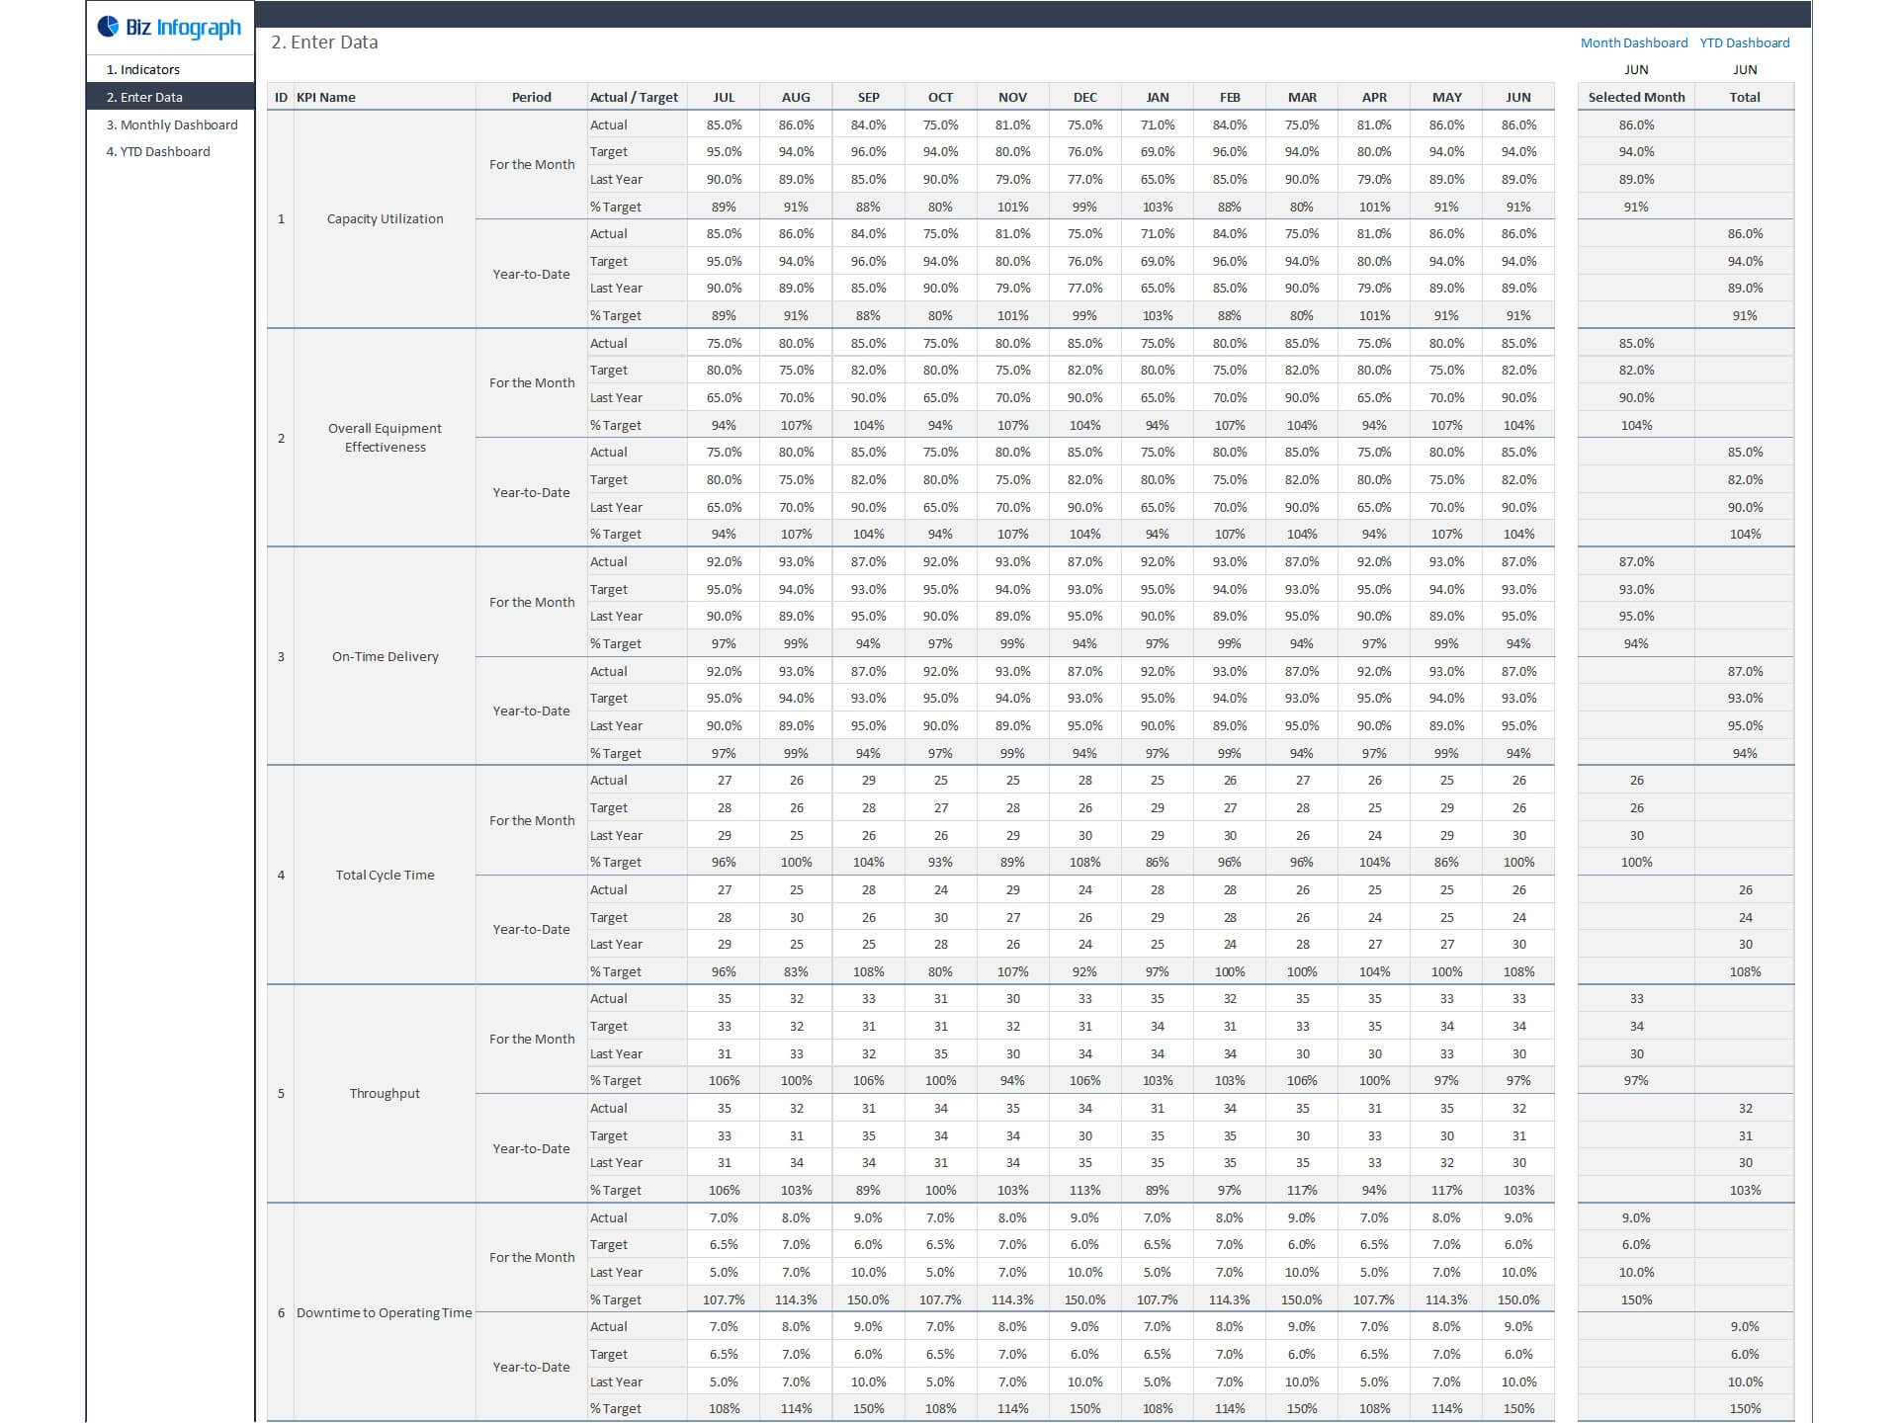Select the On-Time Delivery KPI name
Image resolution: width=1898 pixels, height=1423 pixels.
tap(385, 656)
